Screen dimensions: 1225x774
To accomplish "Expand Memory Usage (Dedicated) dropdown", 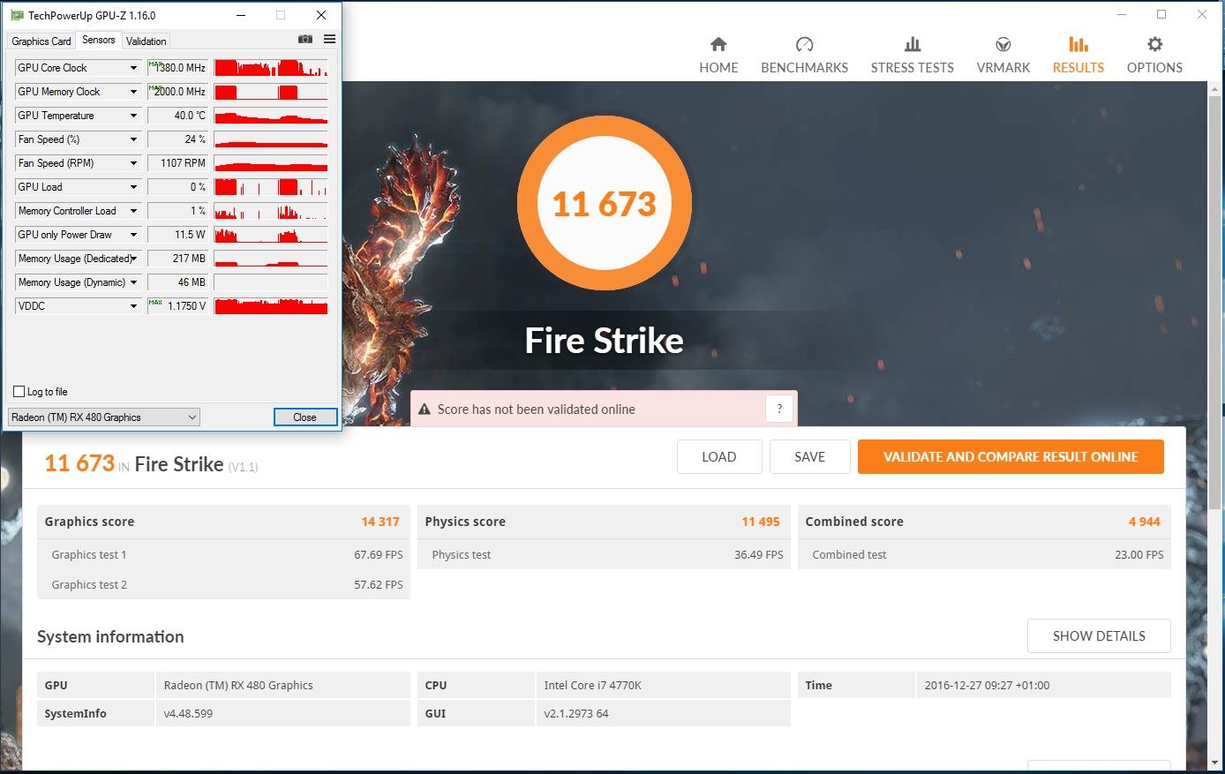I will point(134,259).
